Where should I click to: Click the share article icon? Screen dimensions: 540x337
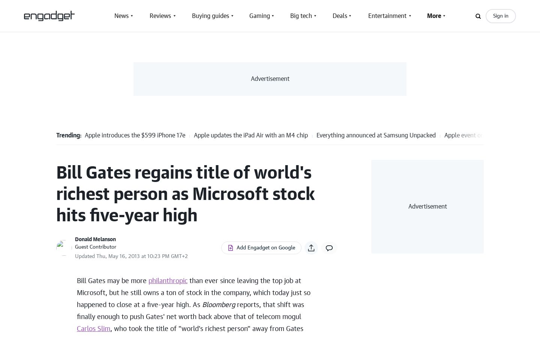311,248
